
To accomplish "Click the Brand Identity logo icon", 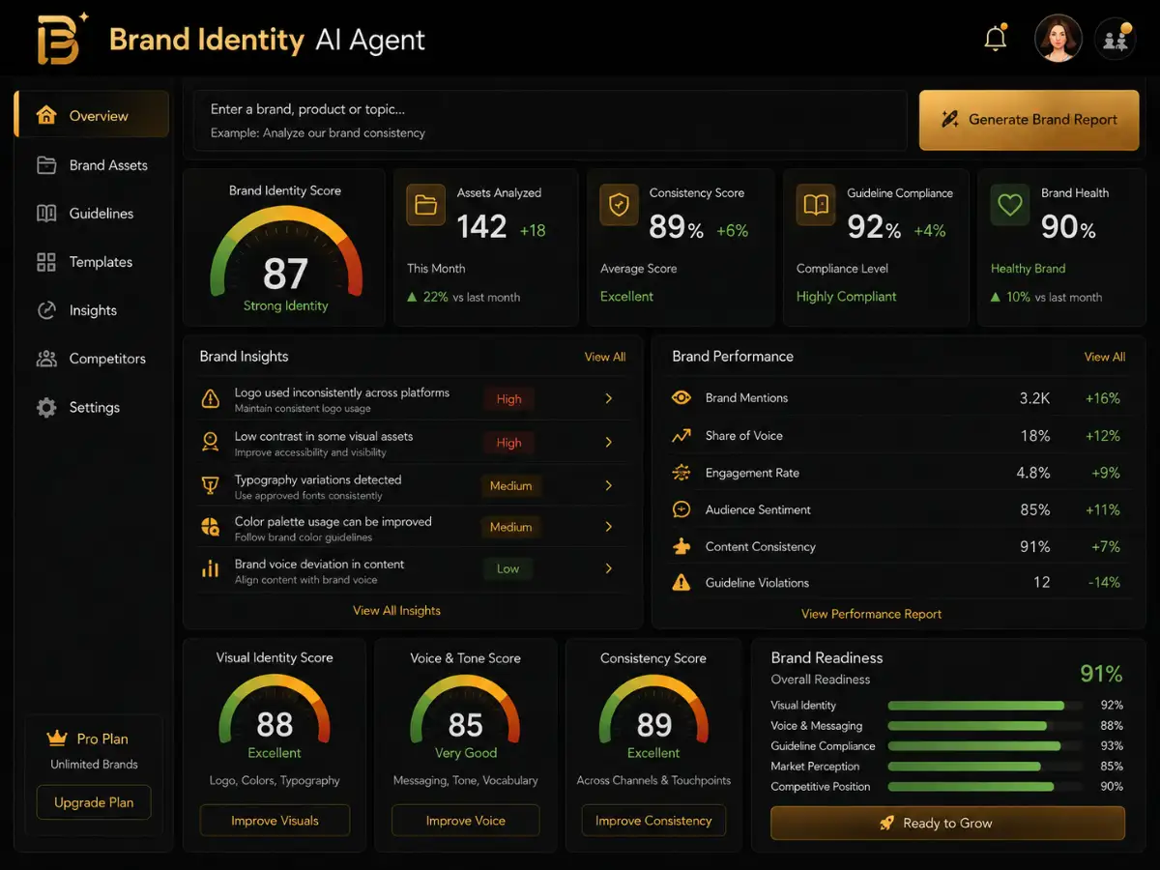I will click(59, 41).
